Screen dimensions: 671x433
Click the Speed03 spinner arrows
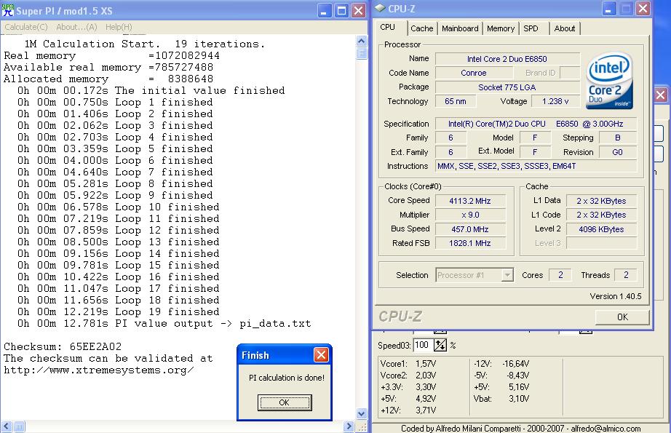click(x=440, y=345)
